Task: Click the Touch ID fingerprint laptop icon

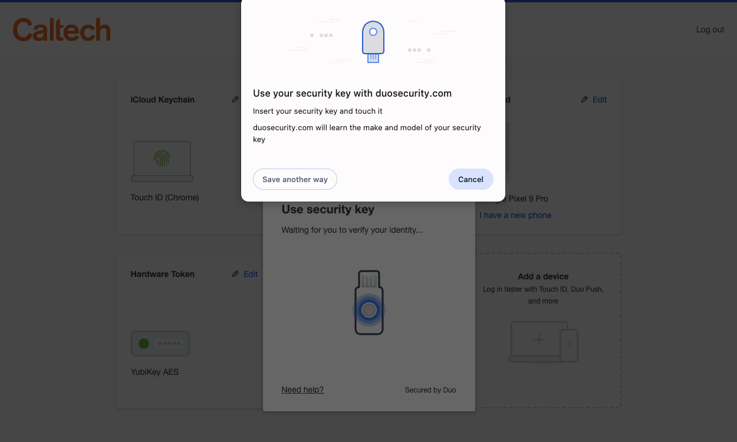Action: 162,161
